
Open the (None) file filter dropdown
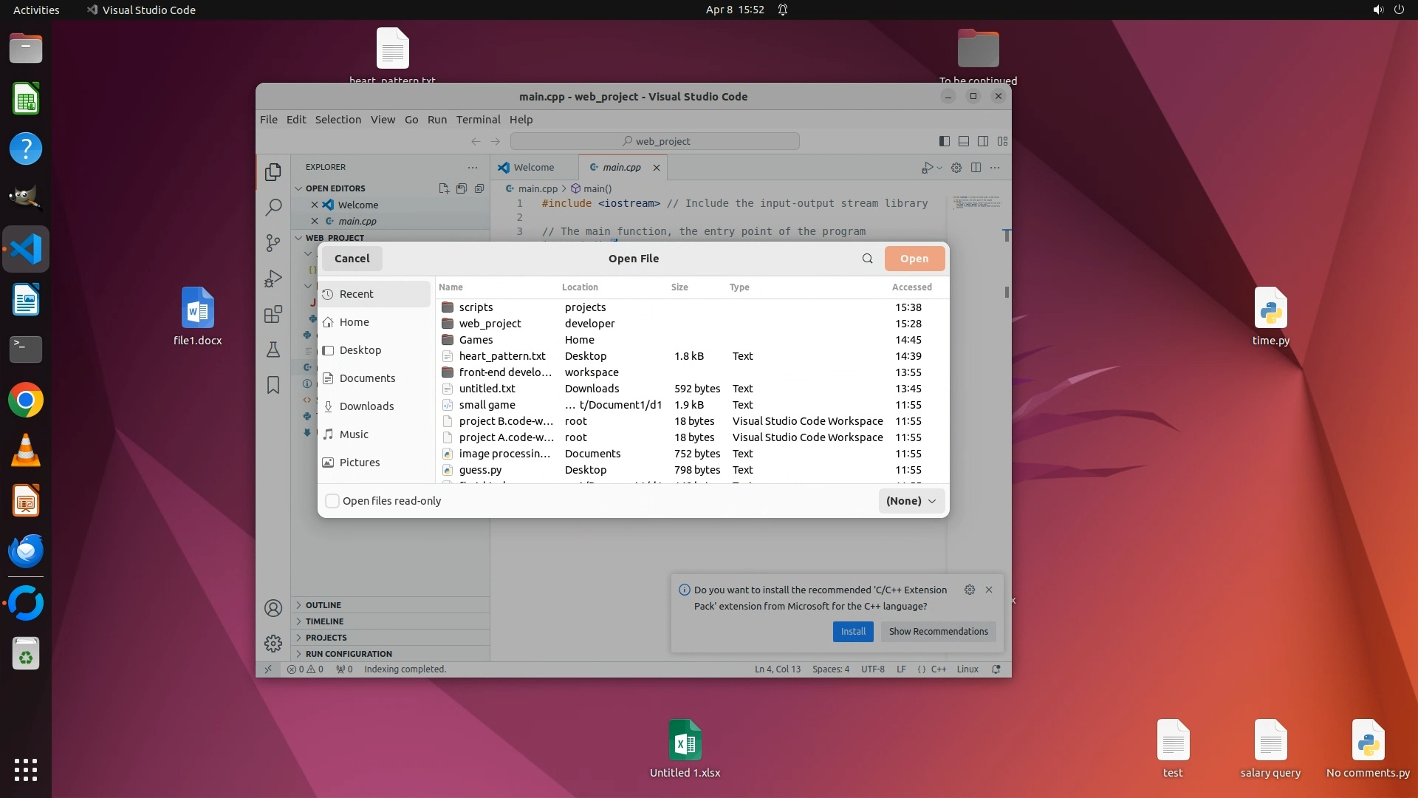point(911,501)
